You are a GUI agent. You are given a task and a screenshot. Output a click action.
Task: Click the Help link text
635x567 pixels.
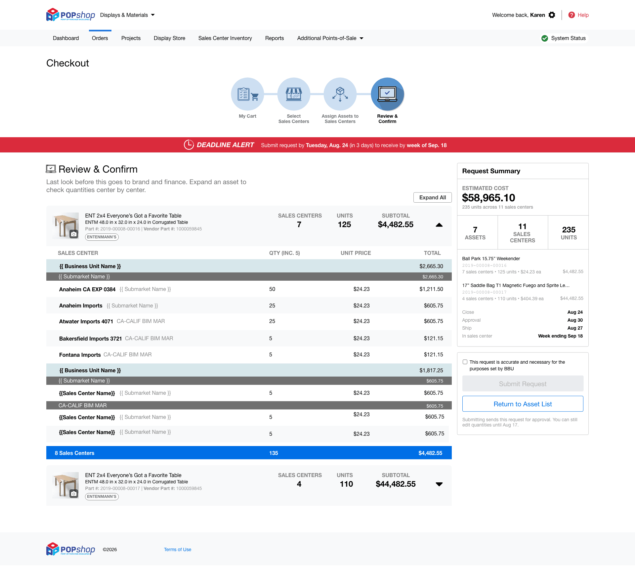click(x=583, y=15)
